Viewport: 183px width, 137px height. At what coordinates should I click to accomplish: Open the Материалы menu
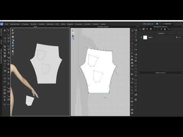point(50,24)
